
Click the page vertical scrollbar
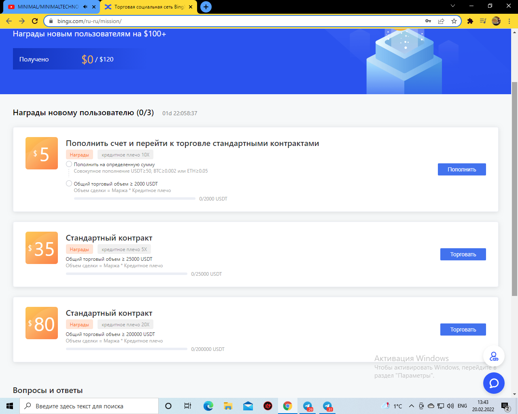tap(515, 189)
